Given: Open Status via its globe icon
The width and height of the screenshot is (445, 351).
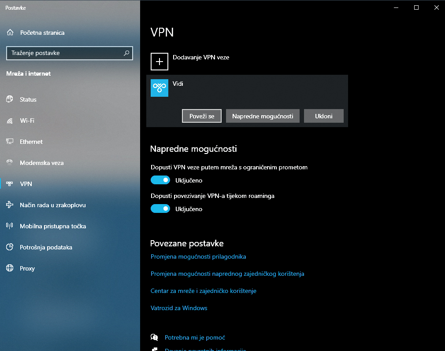Looking at the screenshot, I should (10, 99).
